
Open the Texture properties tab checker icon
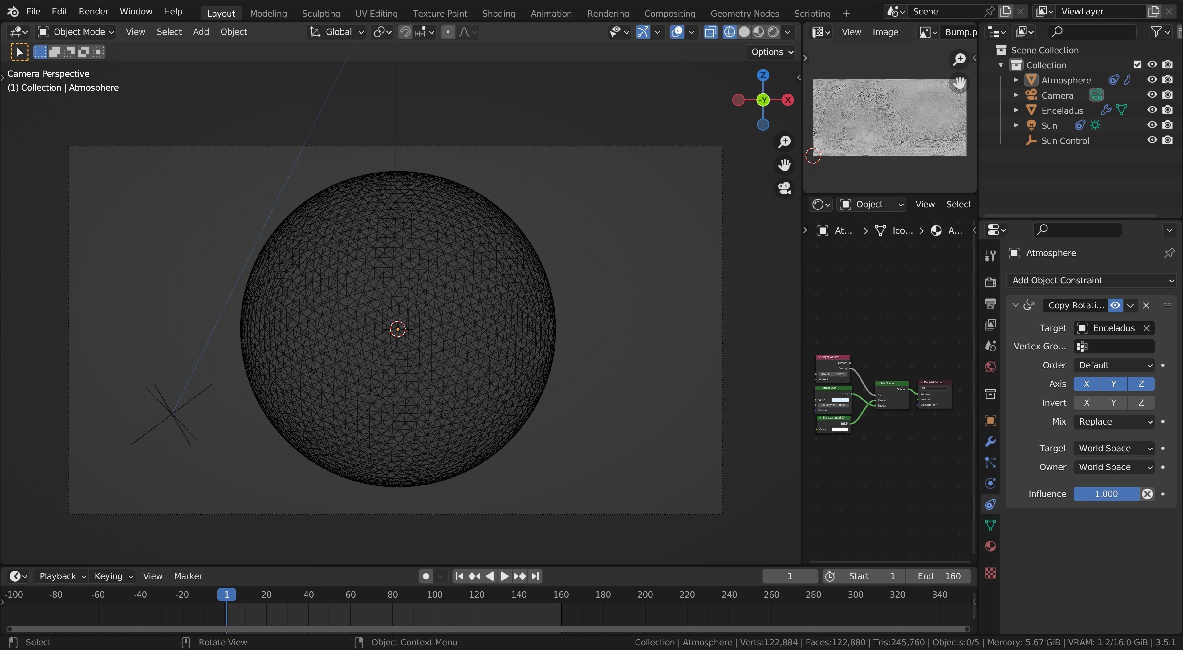pos(990,573)
